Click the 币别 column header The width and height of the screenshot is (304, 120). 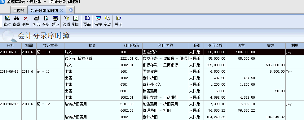(x=196, y=46)
